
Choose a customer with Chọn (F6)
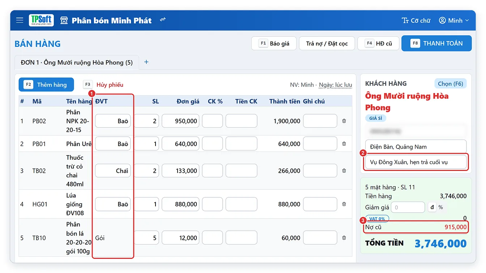click(x=450, y=84)
